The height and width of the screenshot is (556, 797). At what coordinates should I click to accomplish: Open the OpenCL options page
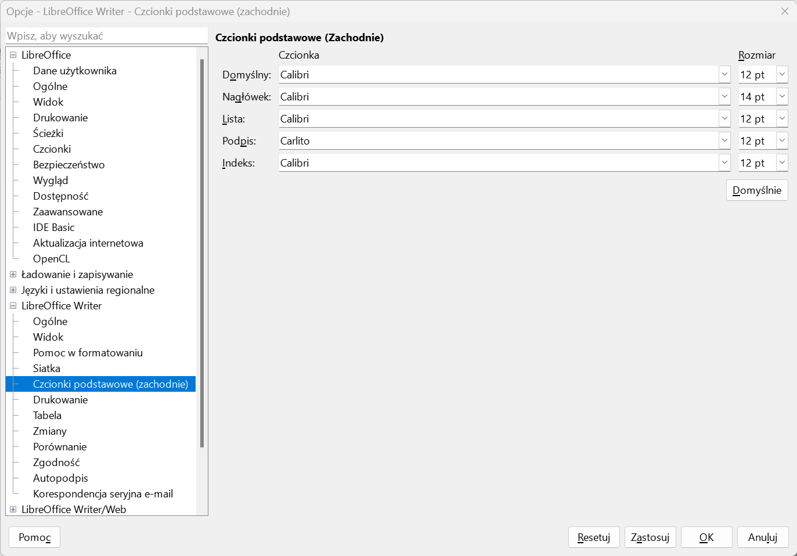51,259
